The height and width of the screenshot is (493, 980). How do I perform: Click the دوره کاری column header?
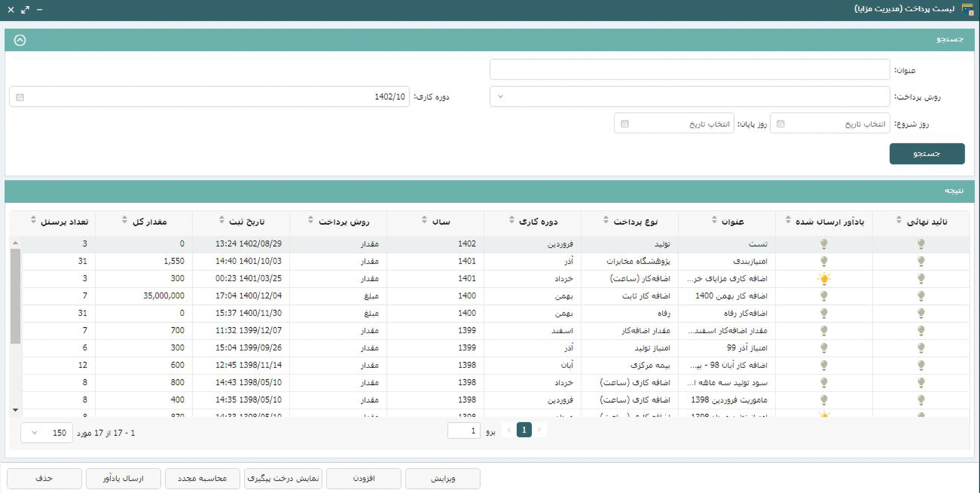click(538, 222)
